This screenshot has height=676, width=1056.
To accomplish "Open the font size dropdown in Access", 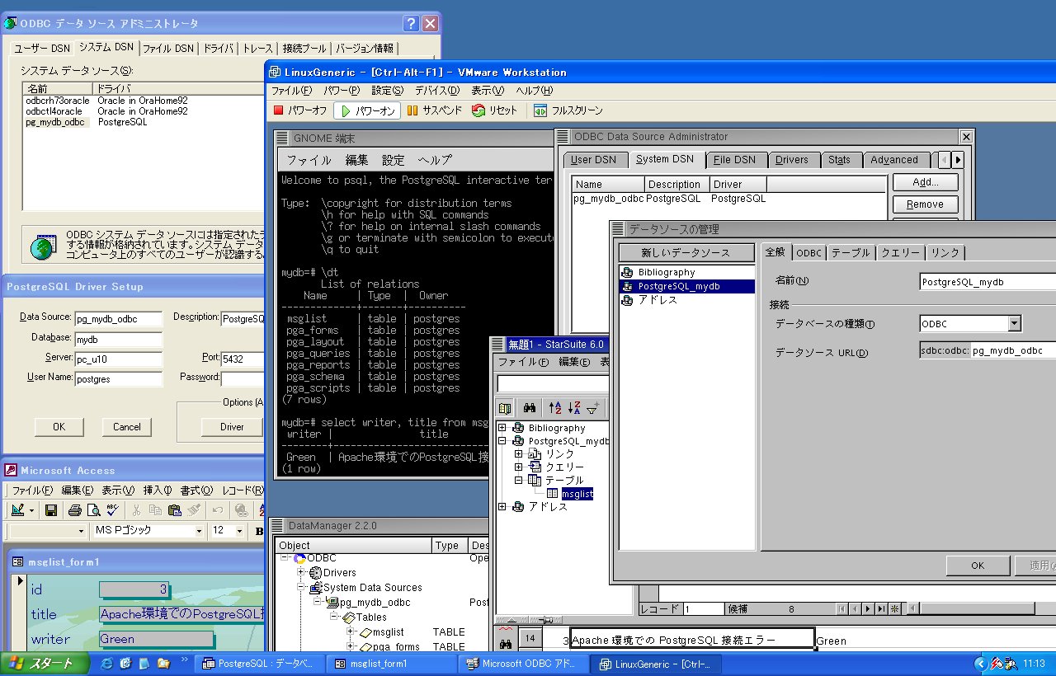I will (x=240, y=531).
